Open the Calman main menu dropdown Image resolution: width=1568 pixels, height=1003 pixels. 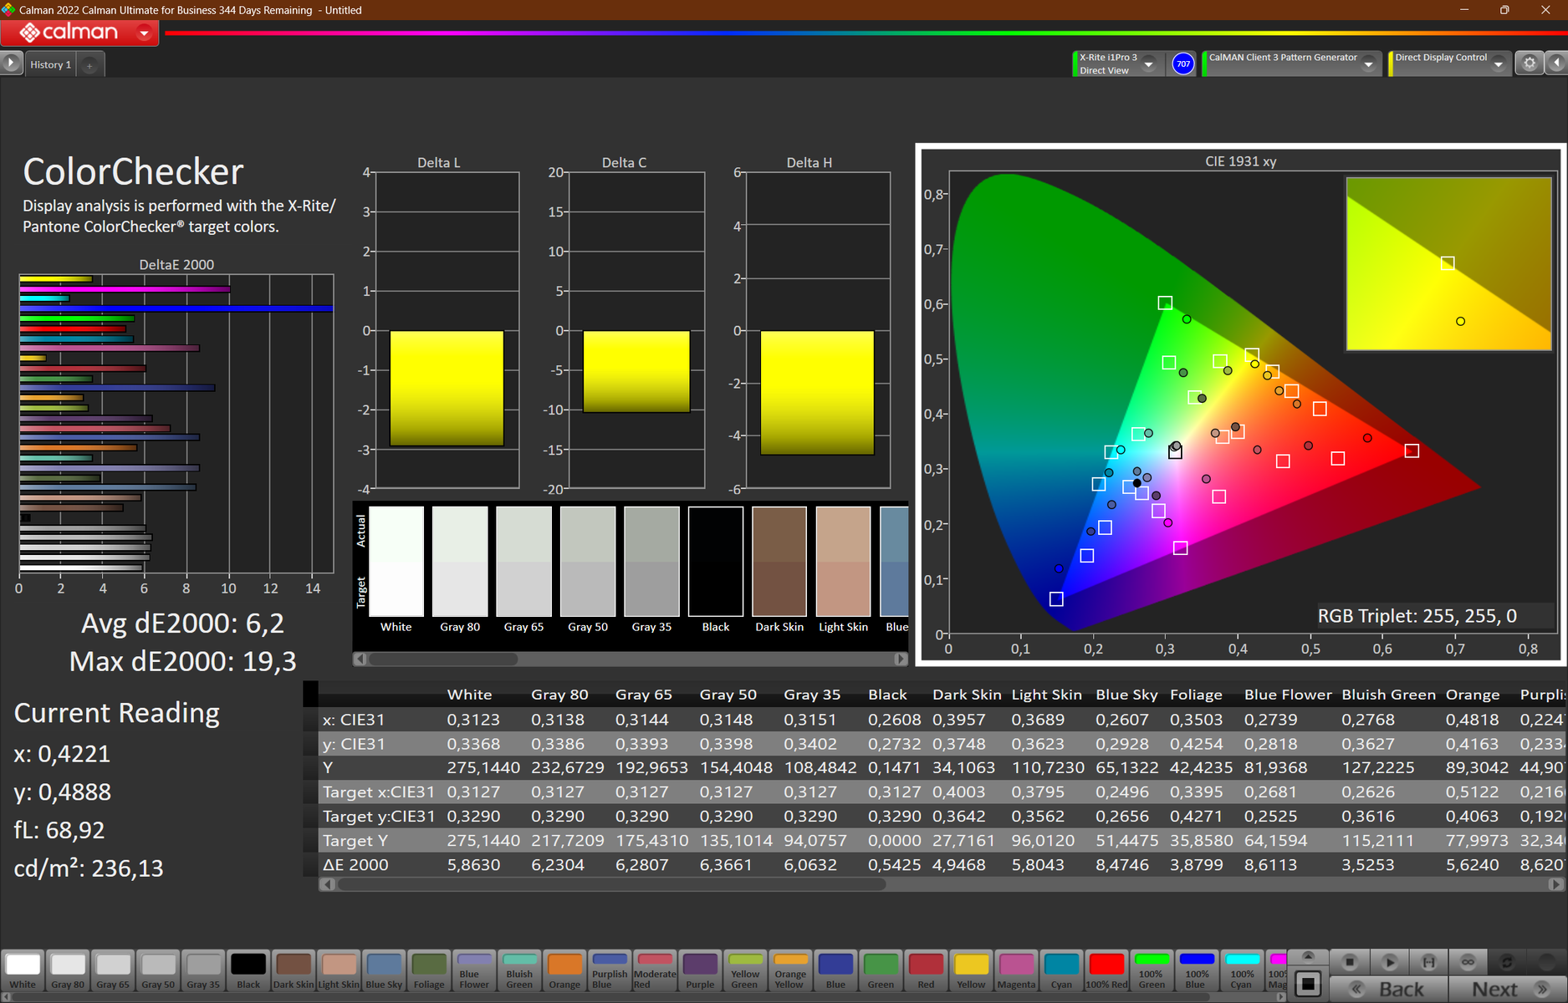145,33
